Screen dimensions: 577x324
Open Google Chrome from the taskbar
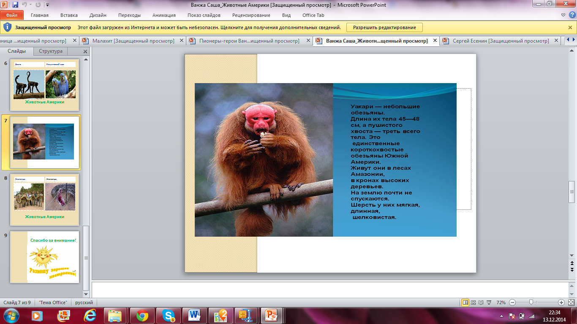[x=142, y=315]
